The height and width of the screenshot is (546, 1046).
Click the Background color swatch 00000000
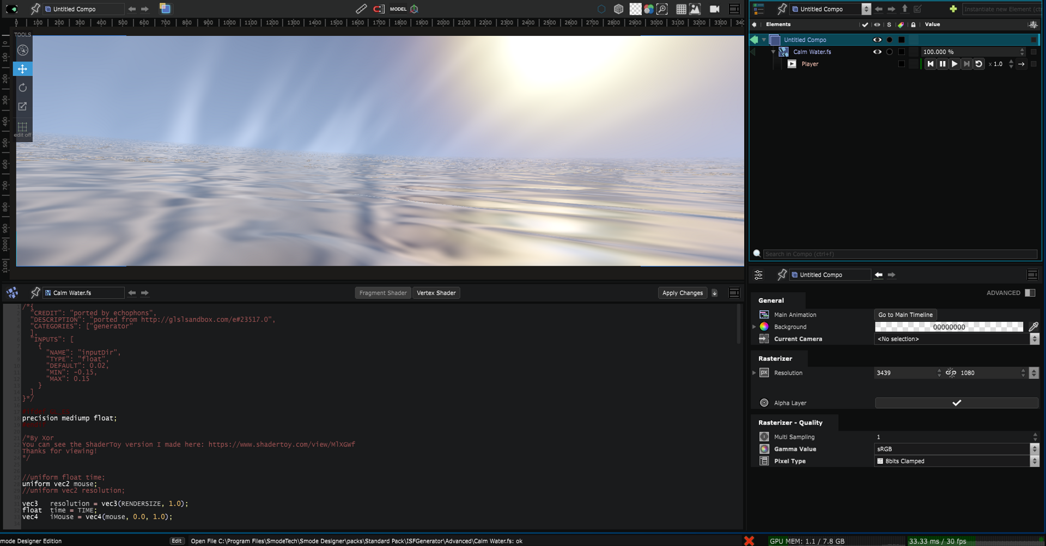coord(949,327)
